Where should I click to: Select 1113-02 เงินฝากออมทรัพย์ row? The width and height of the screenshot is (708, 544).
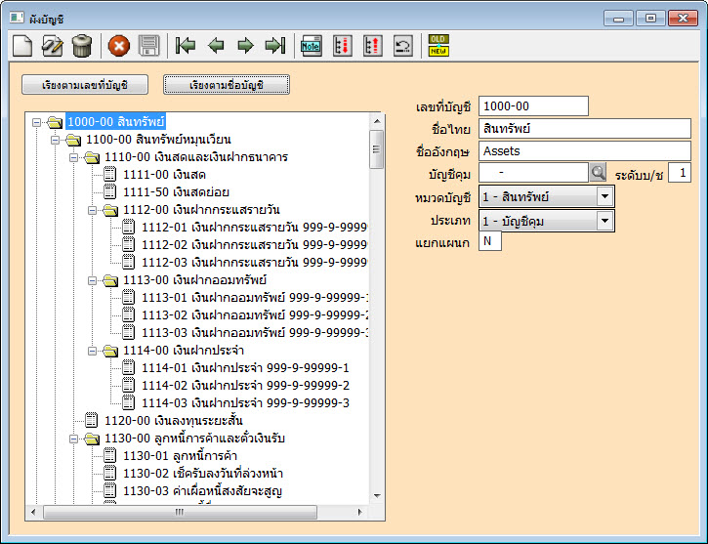[x=255, y=315]
